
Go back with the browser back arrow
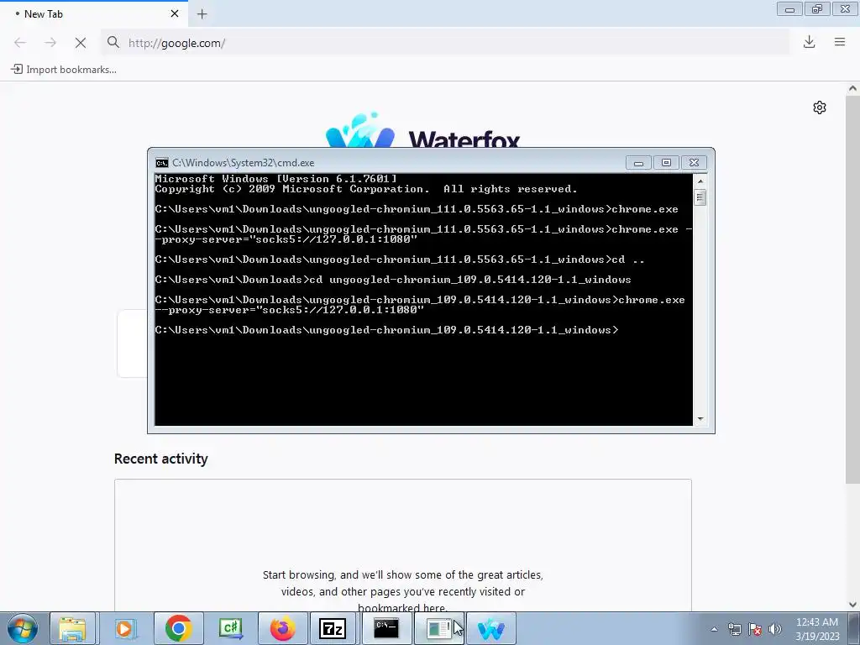coord(20,43)
